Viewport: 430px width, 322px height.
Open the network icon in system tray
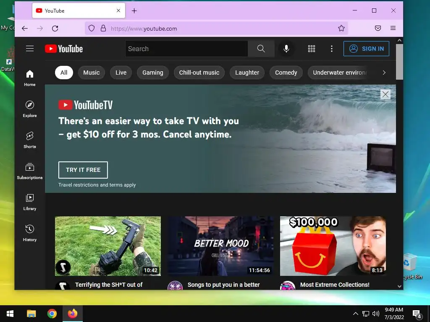(x=366, y=314)
